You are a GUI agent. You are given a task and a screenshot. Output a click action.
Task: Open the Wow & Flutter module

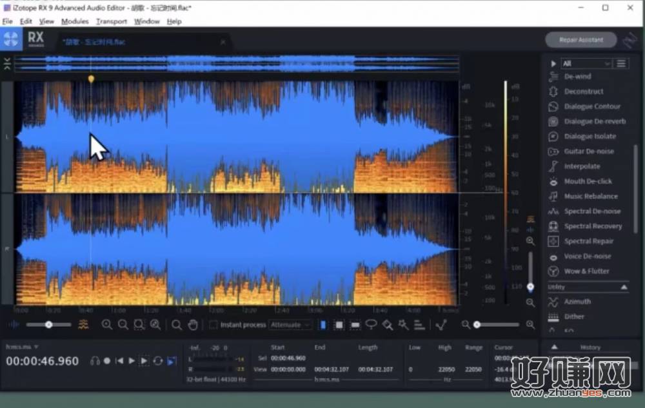click(x=586, y=271)
